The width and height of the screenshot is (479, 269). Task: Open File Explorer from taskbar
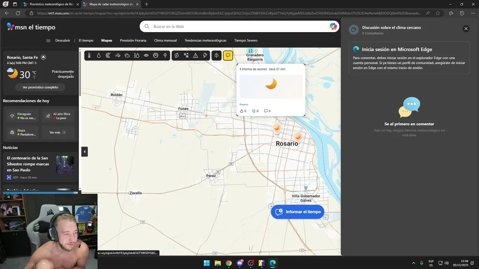(x=217, y=263)
